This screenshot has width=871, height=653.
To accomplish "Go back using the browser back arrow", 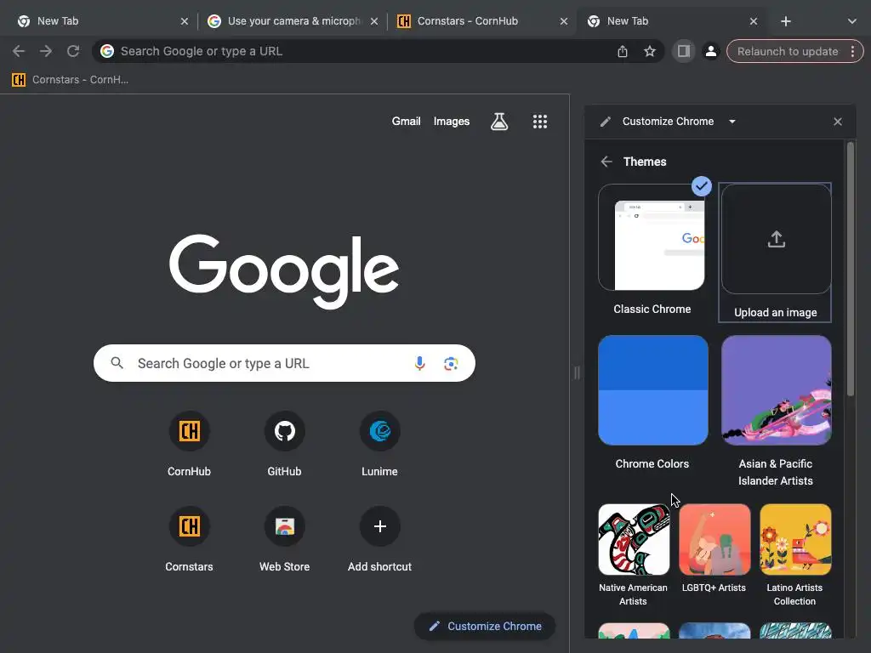I will click(x=19, y=51).
